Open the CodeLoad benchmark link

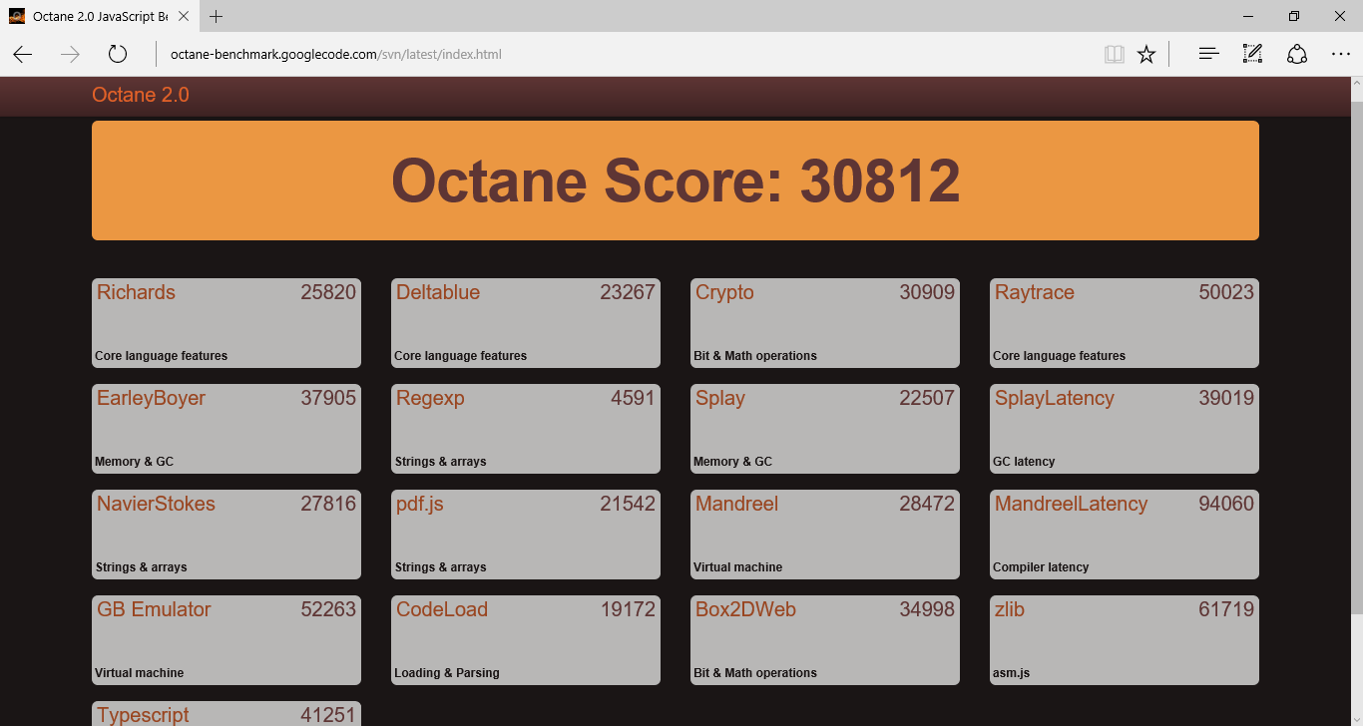(442, 609)
